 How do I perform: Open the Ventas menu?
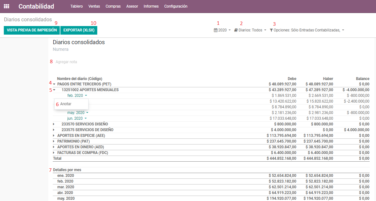click(x=94, y=6)
